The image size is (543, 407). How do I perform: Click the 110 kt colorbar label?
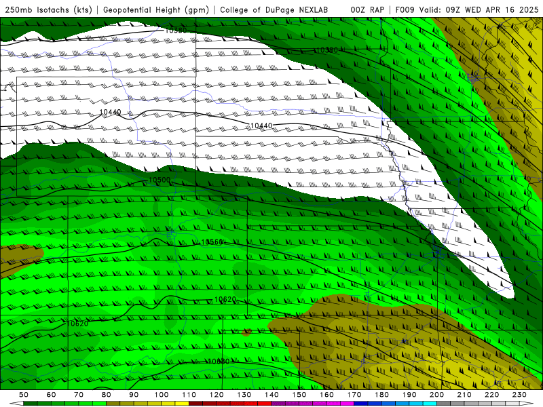(189, 395)
